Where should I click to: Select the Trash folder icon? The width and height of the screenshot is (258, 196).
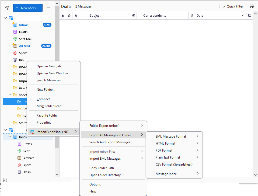19,172
